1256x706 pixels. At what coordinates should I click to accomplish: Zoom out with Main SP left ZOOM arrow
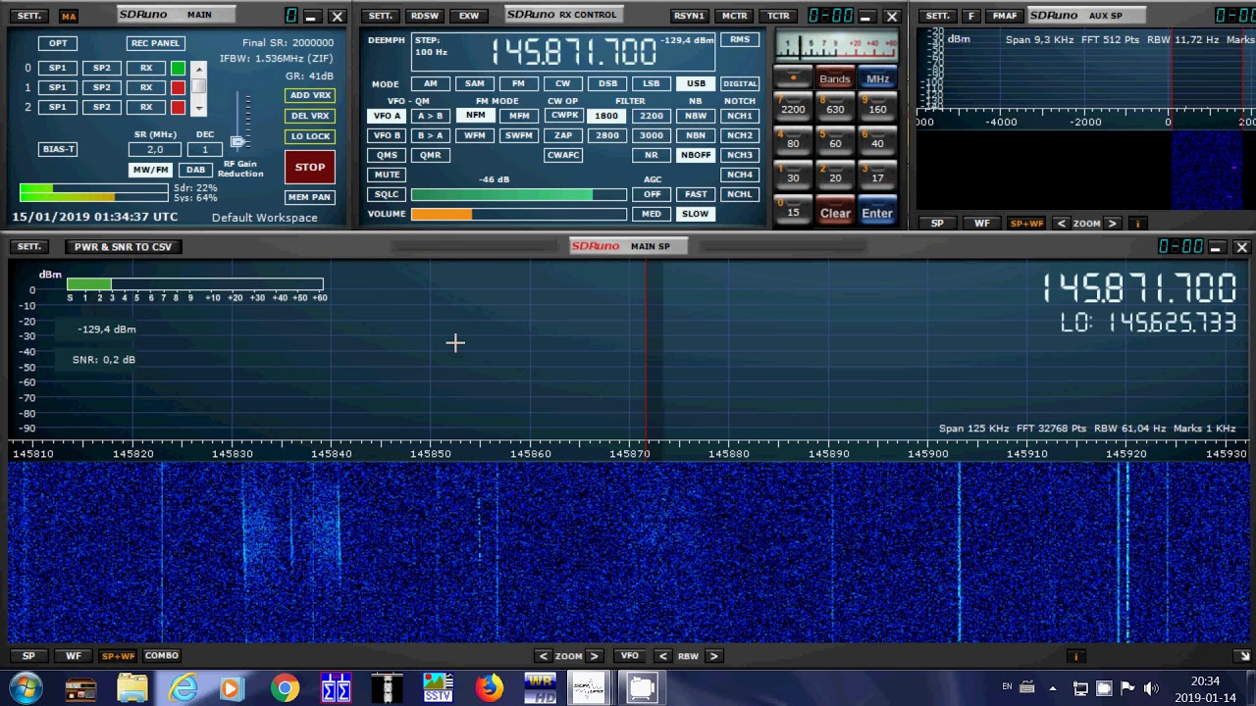(x=544, y=656)
